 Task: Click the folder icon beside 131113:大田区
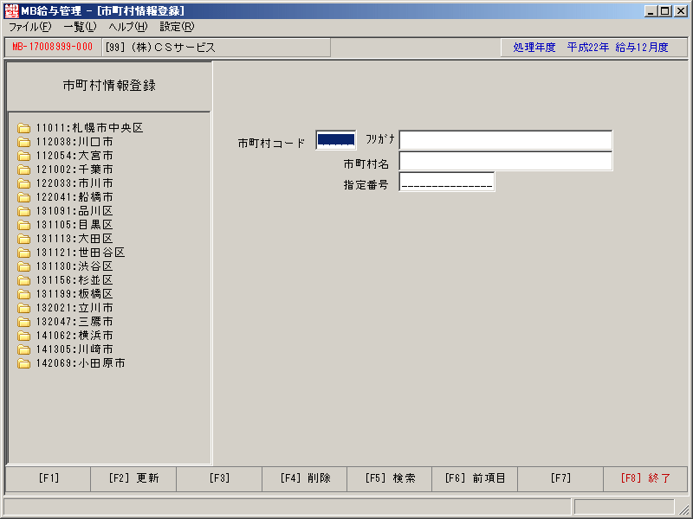tap(24, 239)
